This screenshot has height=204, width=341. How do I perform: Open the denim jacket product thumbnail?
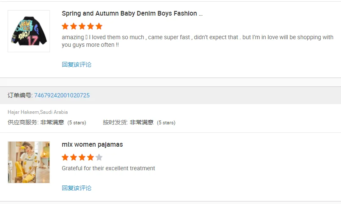29,31
